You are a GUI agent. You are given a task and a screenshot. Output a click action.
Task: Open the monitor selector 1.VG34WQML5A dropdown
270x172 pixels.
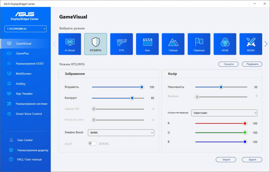point(25,29)
